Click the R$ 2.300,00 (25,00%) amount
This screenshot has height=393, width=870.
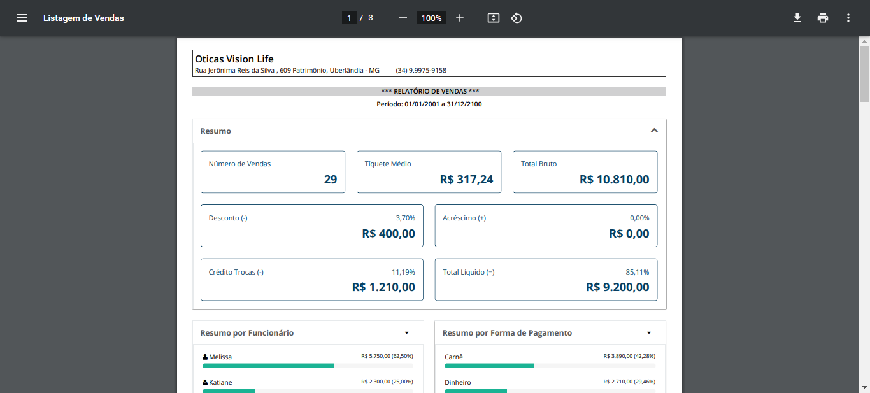387,382
